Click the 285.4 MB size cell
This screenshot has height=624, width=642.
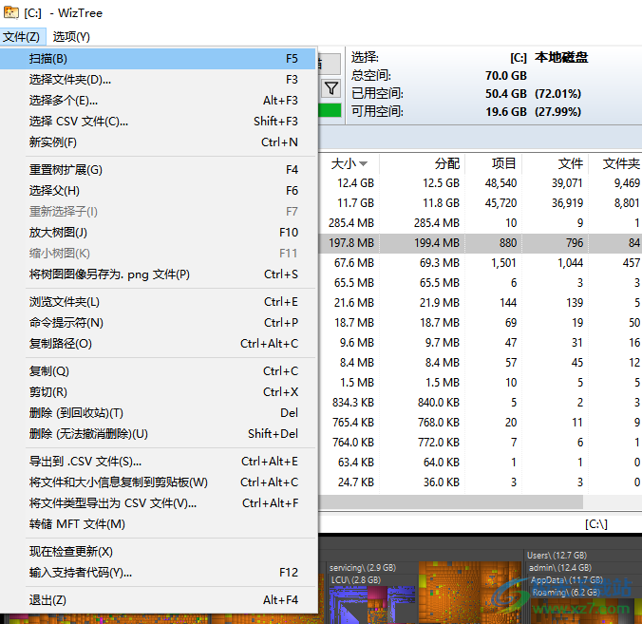coord(351,223)
